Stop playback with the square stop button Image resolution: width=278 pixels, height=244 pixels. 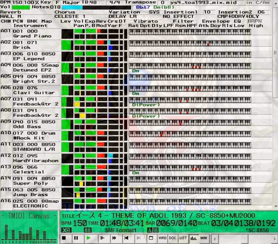tap(64, 238)
